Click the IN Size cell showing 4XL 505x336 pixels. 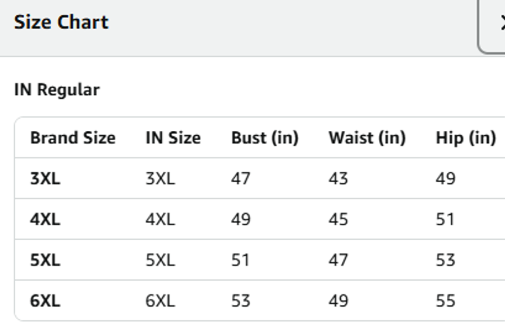point(159,219)
